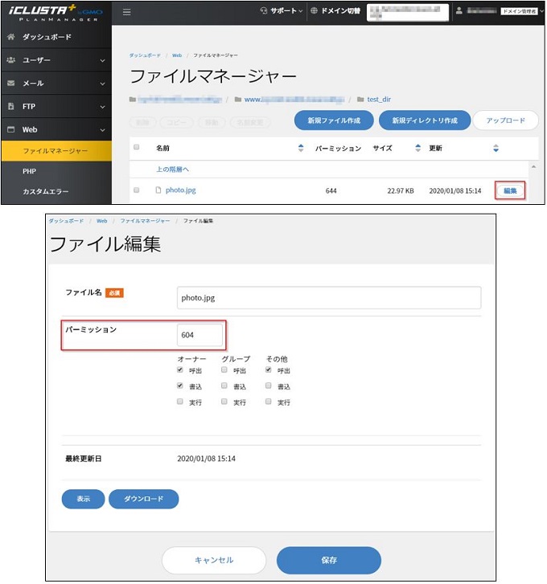Viewport: 547px width, 584px height.
Task: Click 表示 button
Action: coord(83,499)
